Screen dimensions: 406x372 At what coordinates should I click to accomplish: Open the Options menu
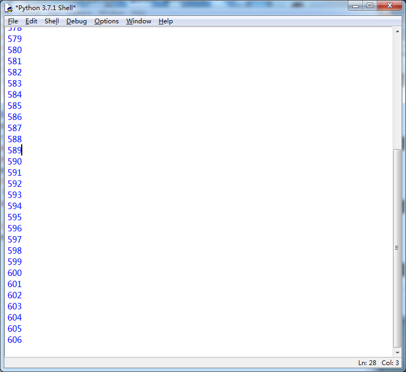pos(107,21)
